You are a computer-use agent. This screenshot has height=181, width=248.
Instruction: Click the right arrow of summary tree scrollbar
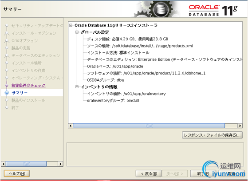[240, 126]
